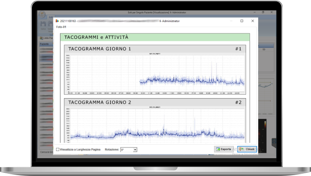Maximize the Foto-01 dialog window
Screen dimensions: 311x176
point(242,21)
